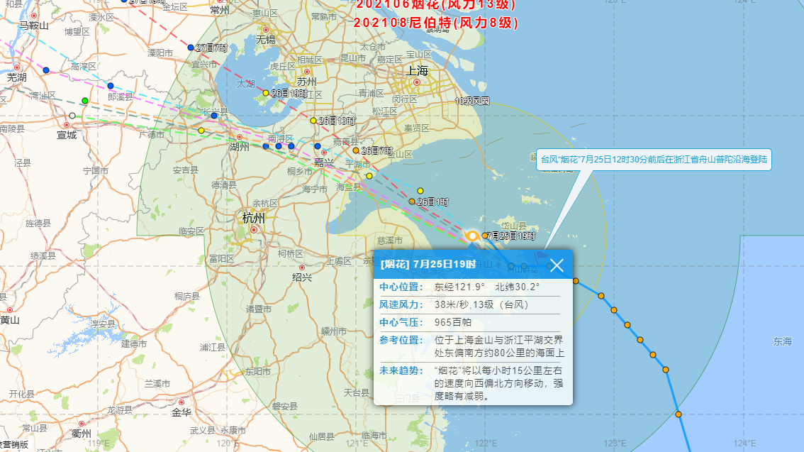Viewport: 804px width, 452px height.
Task: Click the 绍兴 city label on map
Action: pos(302,277)
